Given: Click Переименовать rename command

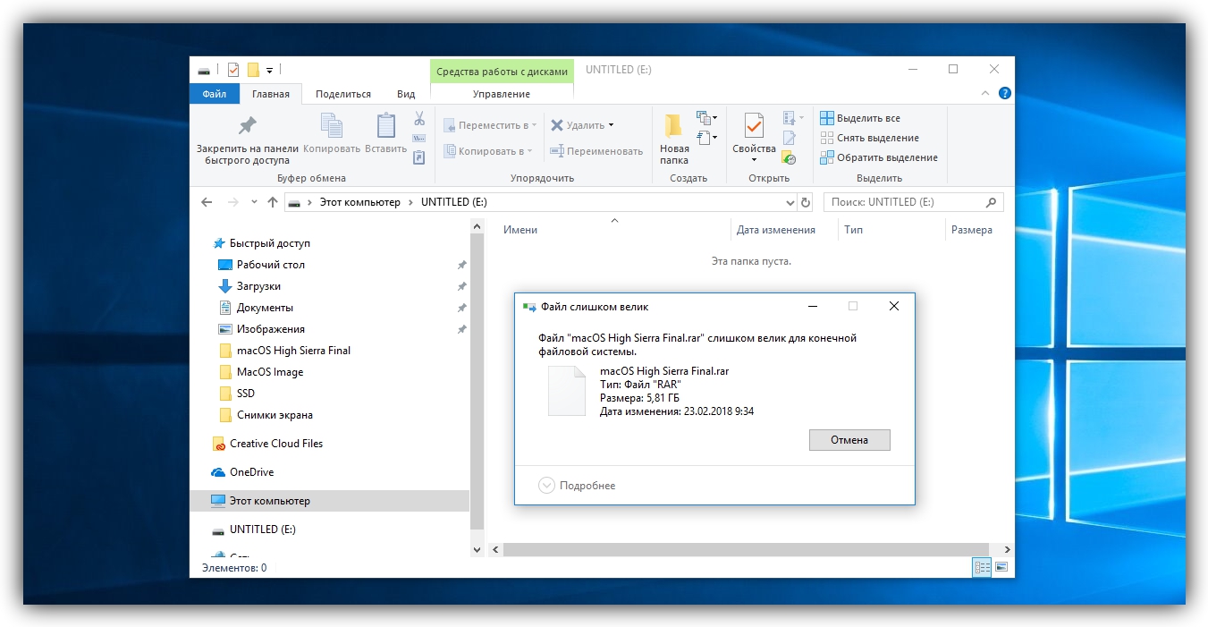Looking at the screenshot, I should tap(596, 151).
